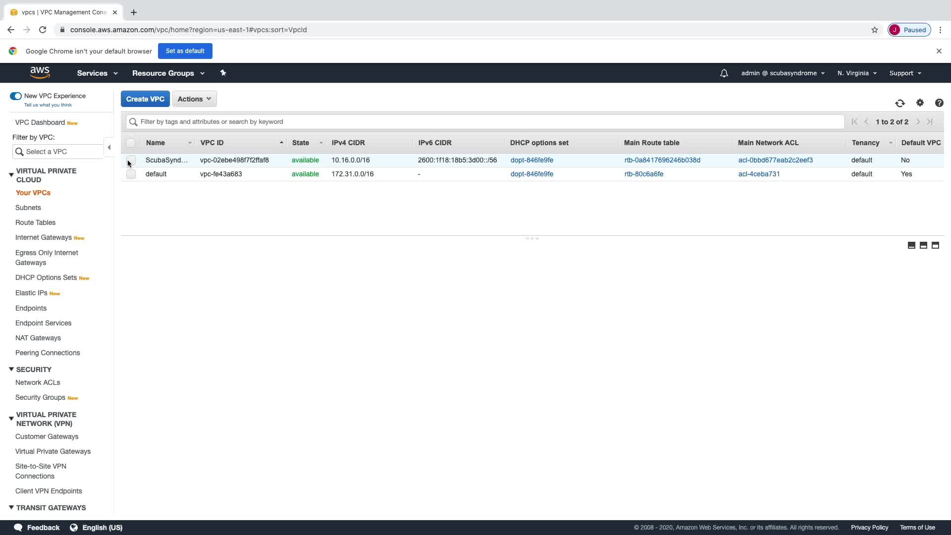The width and height of the screenshot is (951, 535).
Task: Open the Actions dropdown
Action: coord(194,99)
